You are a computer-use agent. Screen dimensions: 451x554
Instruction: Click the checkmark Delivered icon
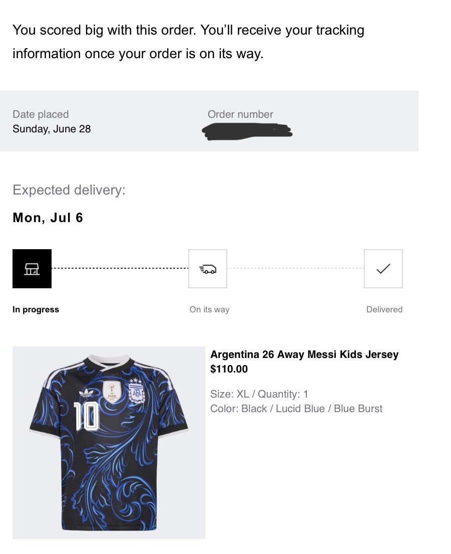383,269
